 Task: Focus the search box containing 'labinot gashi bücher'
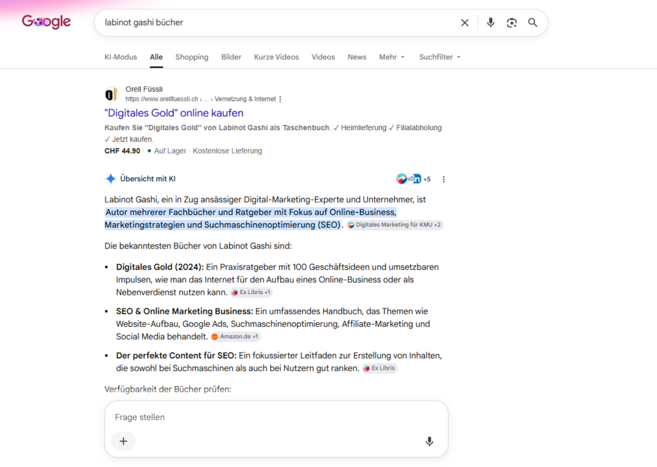277,22
